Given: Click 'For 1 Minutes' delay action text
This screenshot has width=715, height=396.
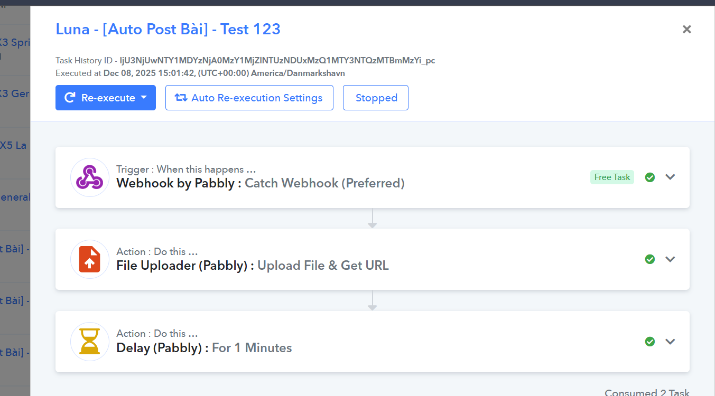Looking at the screenshot, I should [x=252, y=348].
